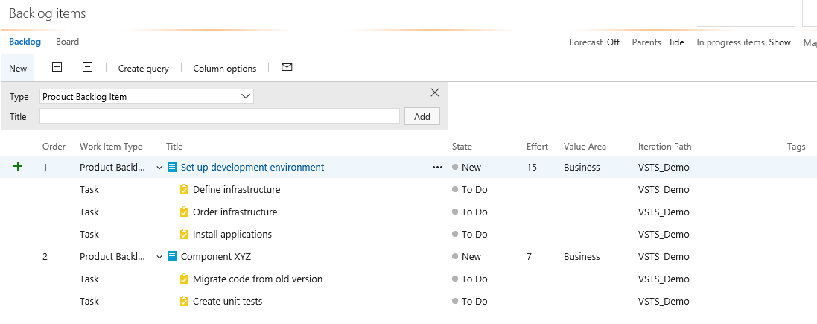Click the collapse all minus icon

tap(87, 67)
